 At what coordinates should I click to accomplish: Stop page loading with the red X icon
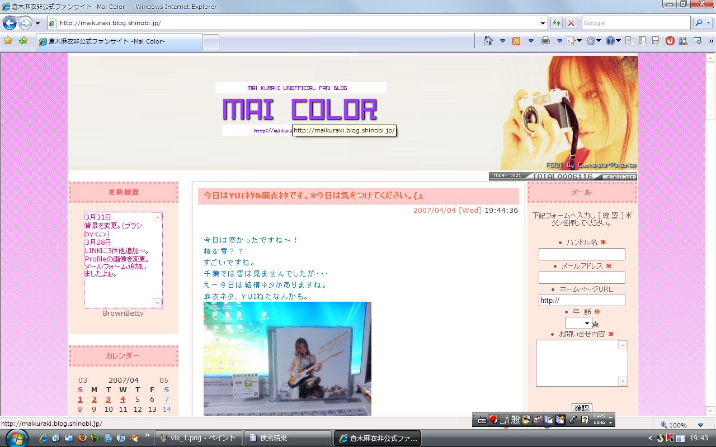click(x=571, y=23)
